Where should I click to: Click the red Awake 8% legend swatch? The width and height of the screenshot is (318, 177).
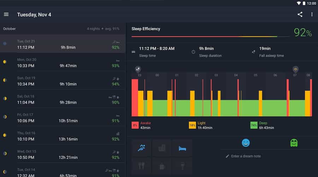(135, 125)
